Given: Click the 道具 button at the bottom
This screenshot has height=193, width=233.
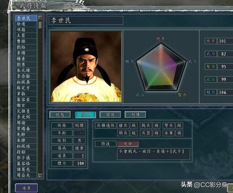Looking at the screenshot, I should (27, 188).
